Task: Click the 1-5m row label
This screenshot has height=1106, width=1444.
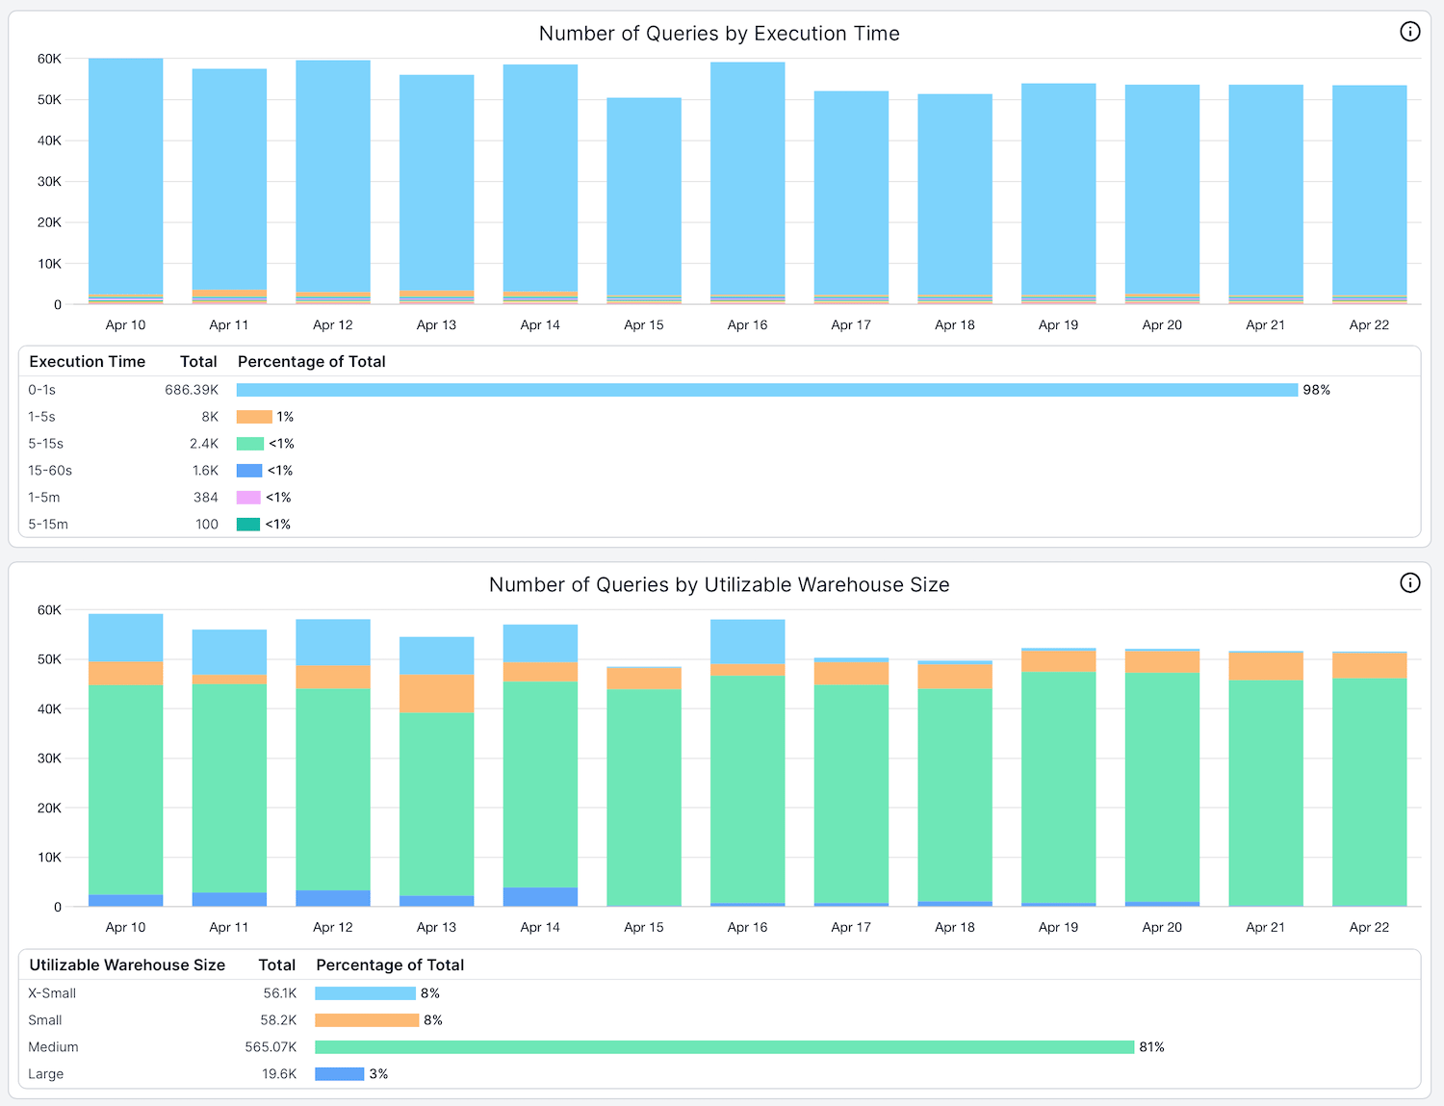Action: tap(43, 498)
